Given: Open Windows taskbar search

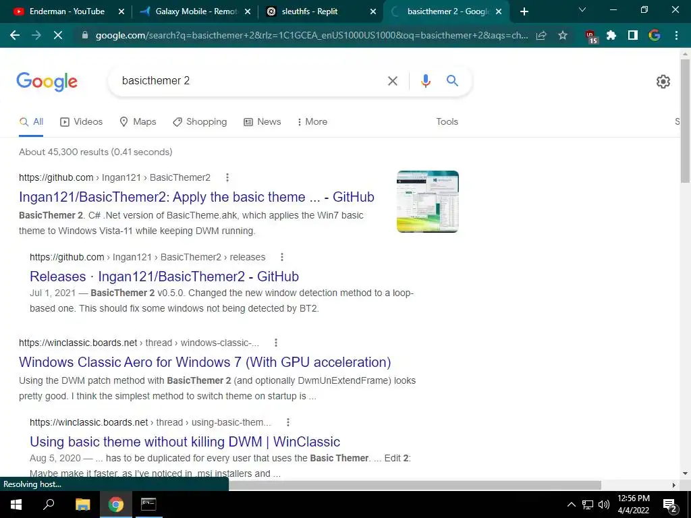Looking at the screenshot, I should (49, 505).
